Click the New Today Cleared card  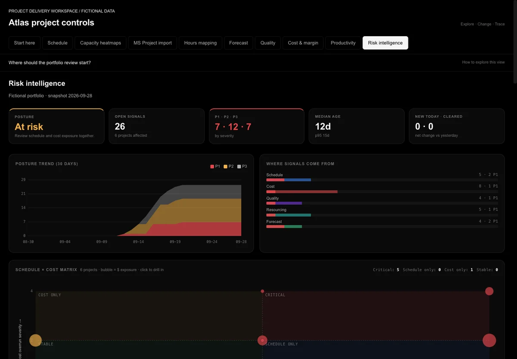(457, 126)
